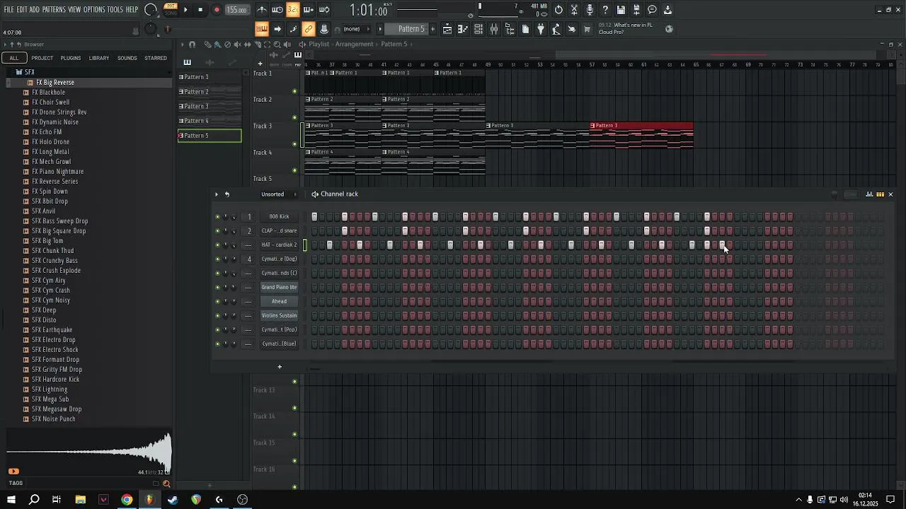The width and height of the screenshot is (906, 509).
Task: Click the scissors audio editor icon
Action: click(x=574, y=10)
